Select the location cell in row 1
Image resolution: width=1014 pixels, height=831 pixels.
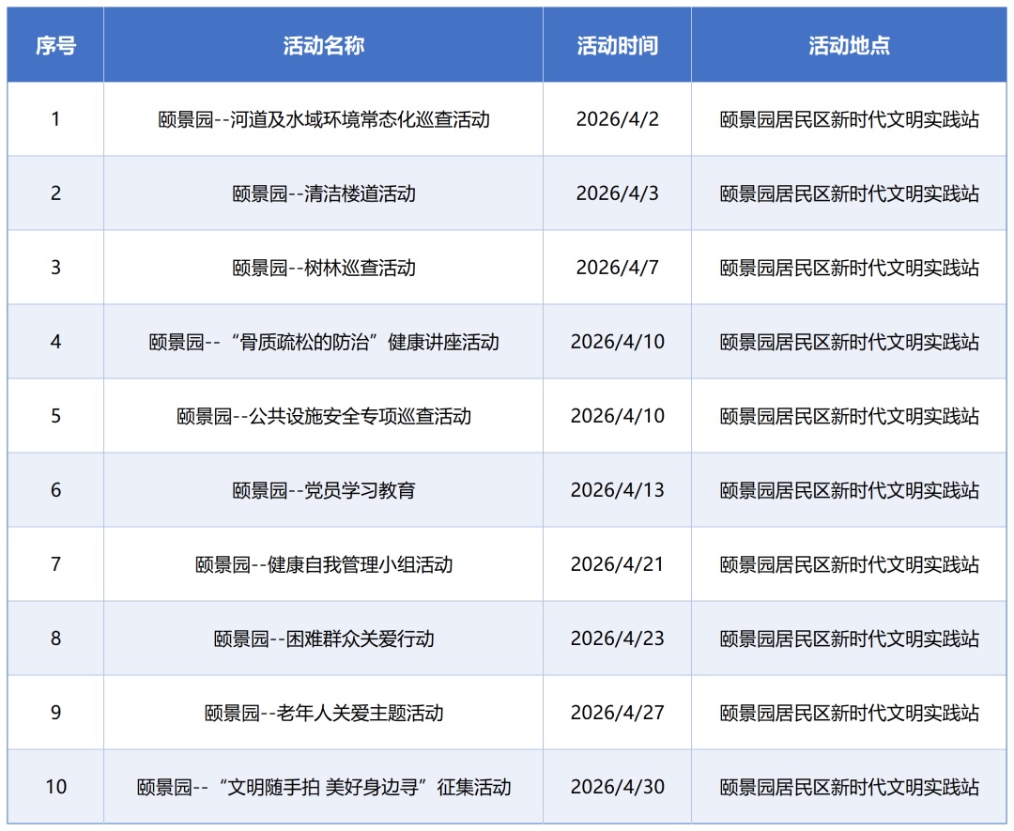849,119
